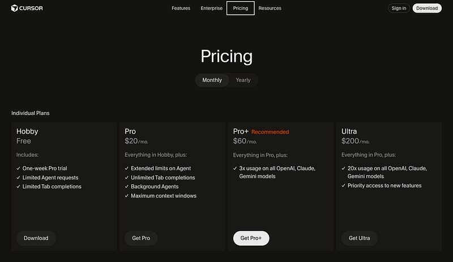The height and width of the screenshot is (262, 453).
Task: Switch billing to Monthly
Action: point(212,80)
